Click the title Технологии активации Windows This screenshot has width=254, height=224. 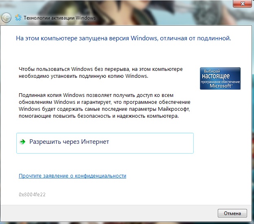(x=59, y=18)
